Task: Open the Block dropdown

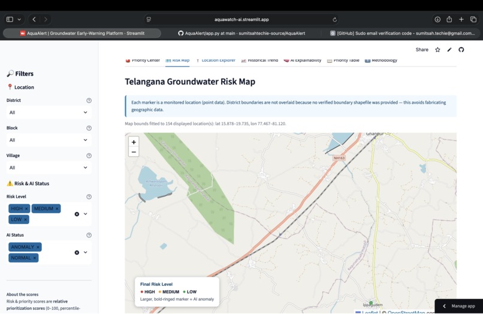Action: pyautogui.click(x=49, y=140)
